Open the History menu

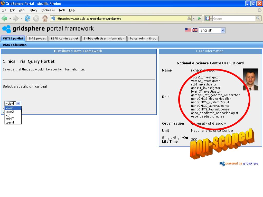(33, 10)
